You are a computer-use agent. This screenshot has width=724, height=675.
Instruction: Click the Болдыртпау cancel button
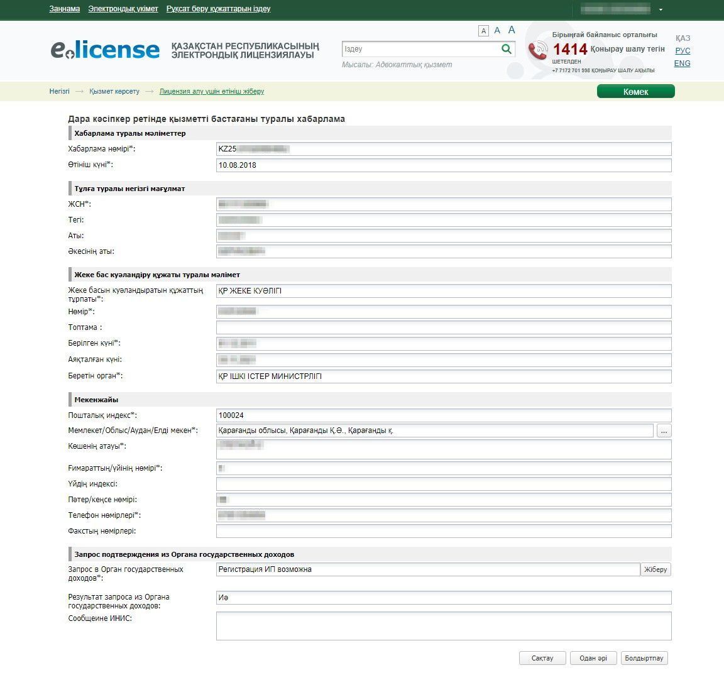point(644,658)
